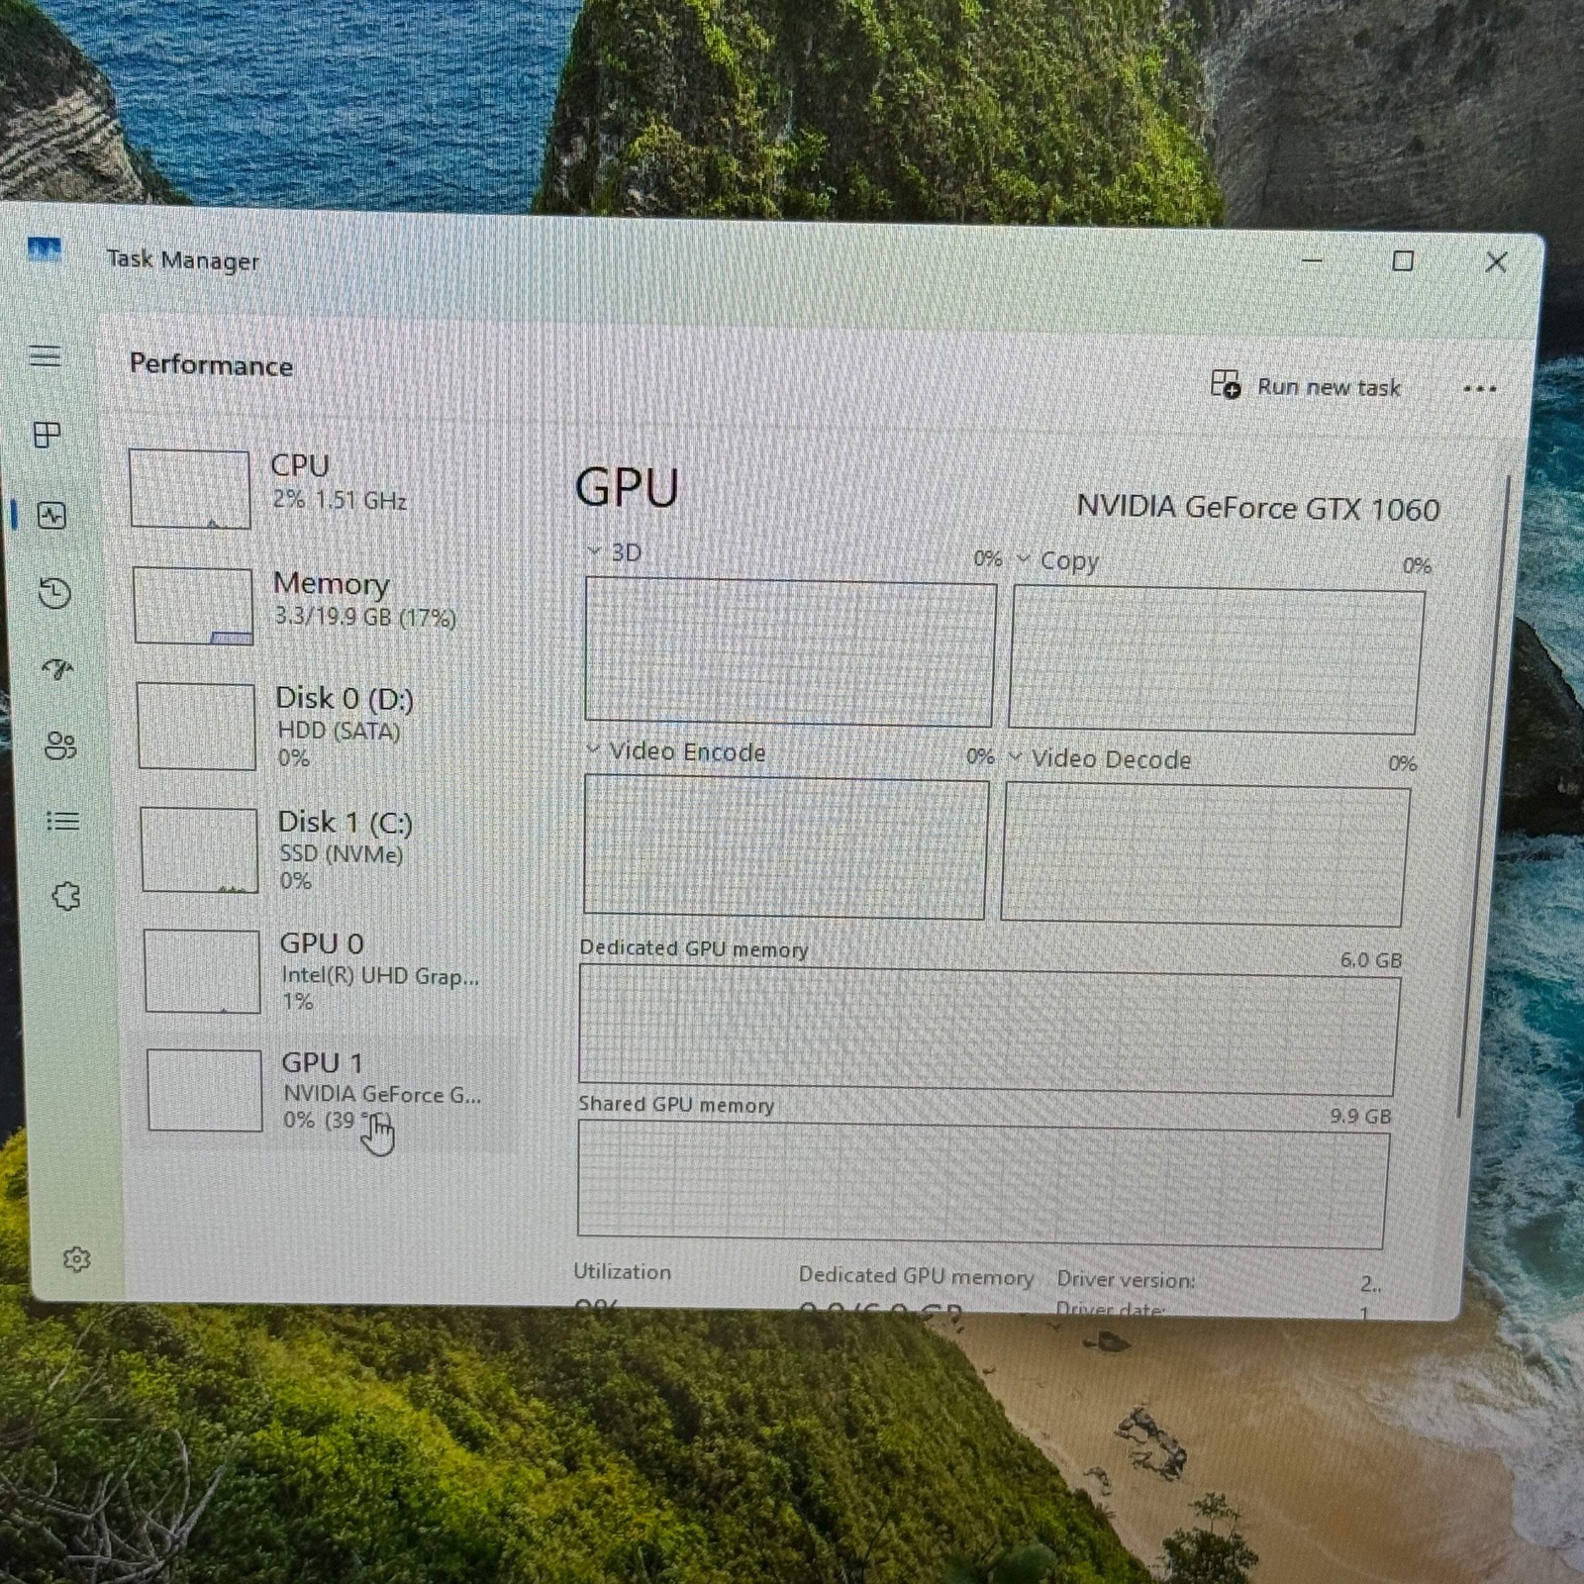Viewport: 1584px width, 1584px height.
Task: Click the GPU 0 mini graph thumbnail
Action: pyautogui.click(x=202, y=971)
